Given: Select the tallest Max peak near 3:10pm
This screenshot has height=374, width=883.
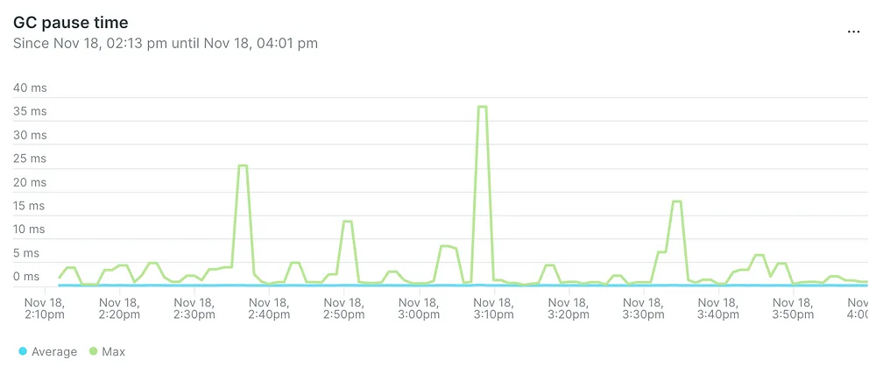Looking at the screenshot, I should (482, 107).
